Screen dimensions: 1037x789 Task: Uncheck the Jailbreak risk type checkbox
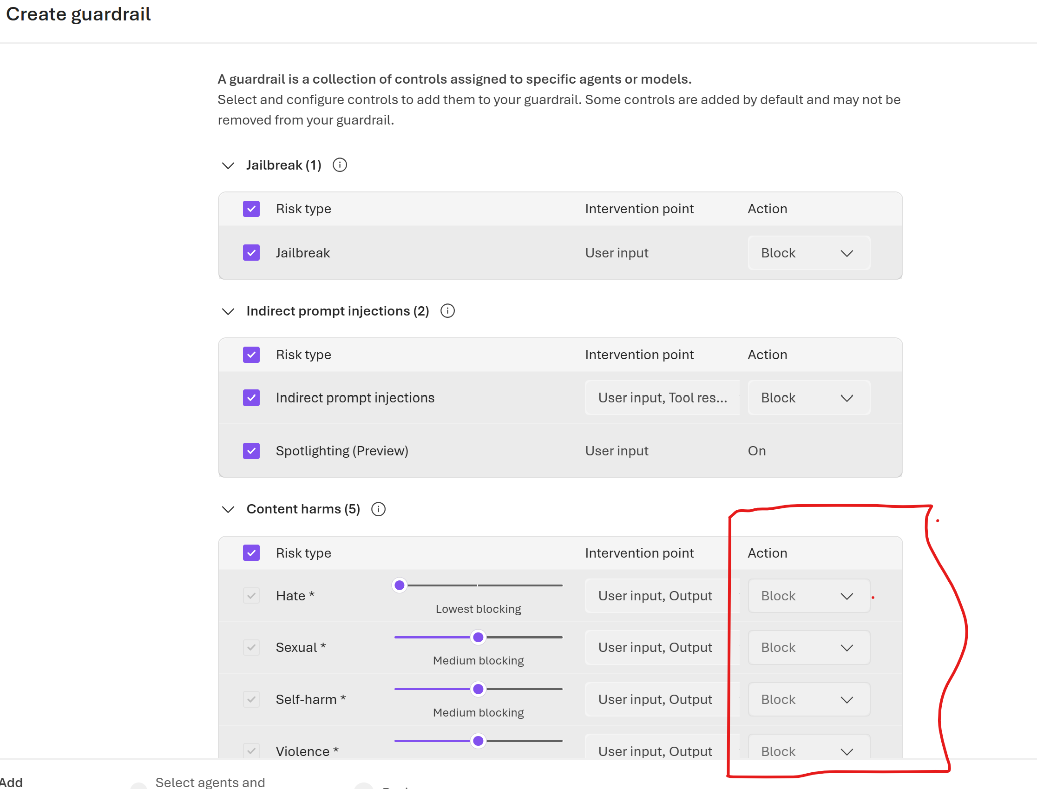[x=251, y=253]
